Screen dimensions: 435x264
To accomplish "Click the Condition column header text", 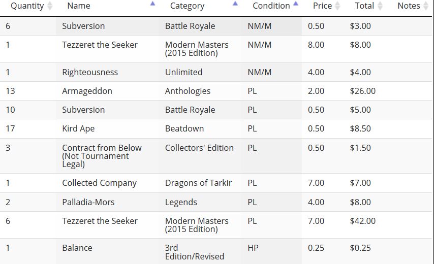I will [271, 6].
